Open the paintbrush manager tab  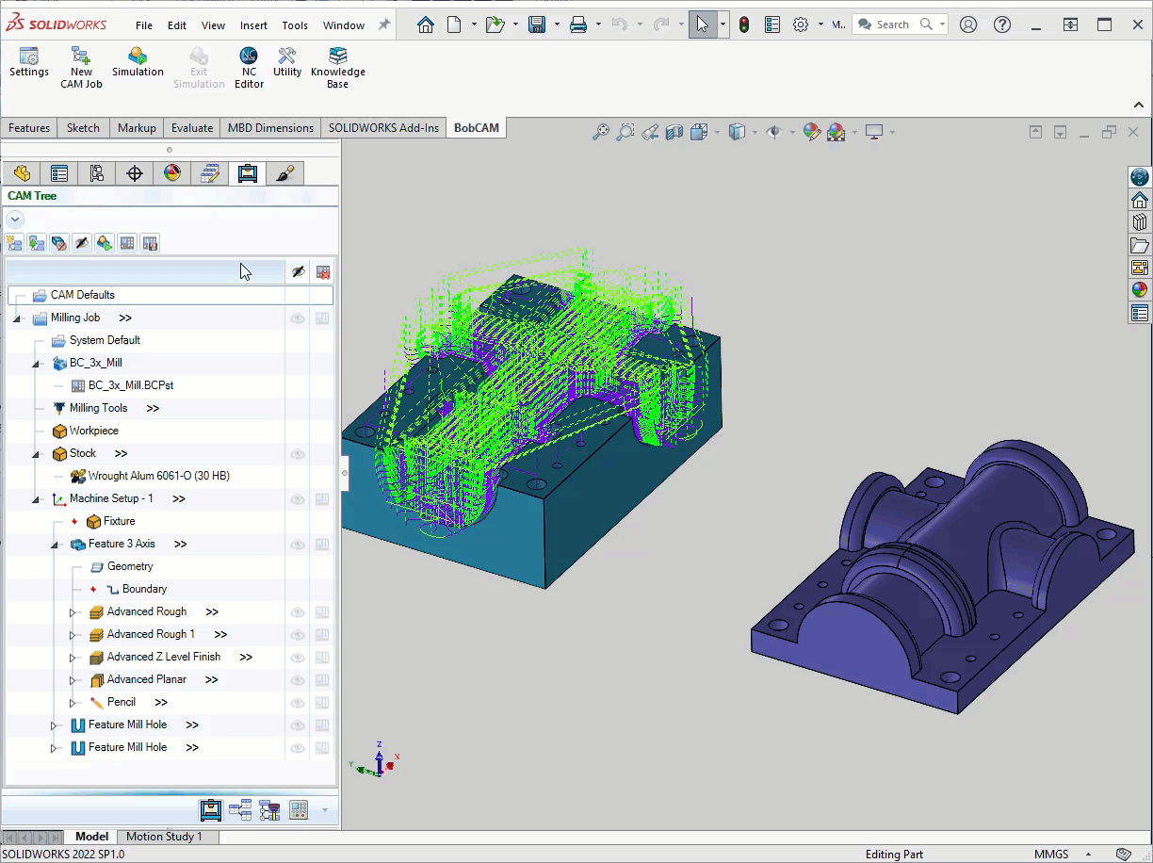[285, 173]
